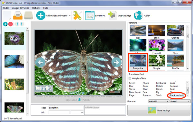
Task: Select the Turquoise template thumbnail
Action: [x=138, y=61]
